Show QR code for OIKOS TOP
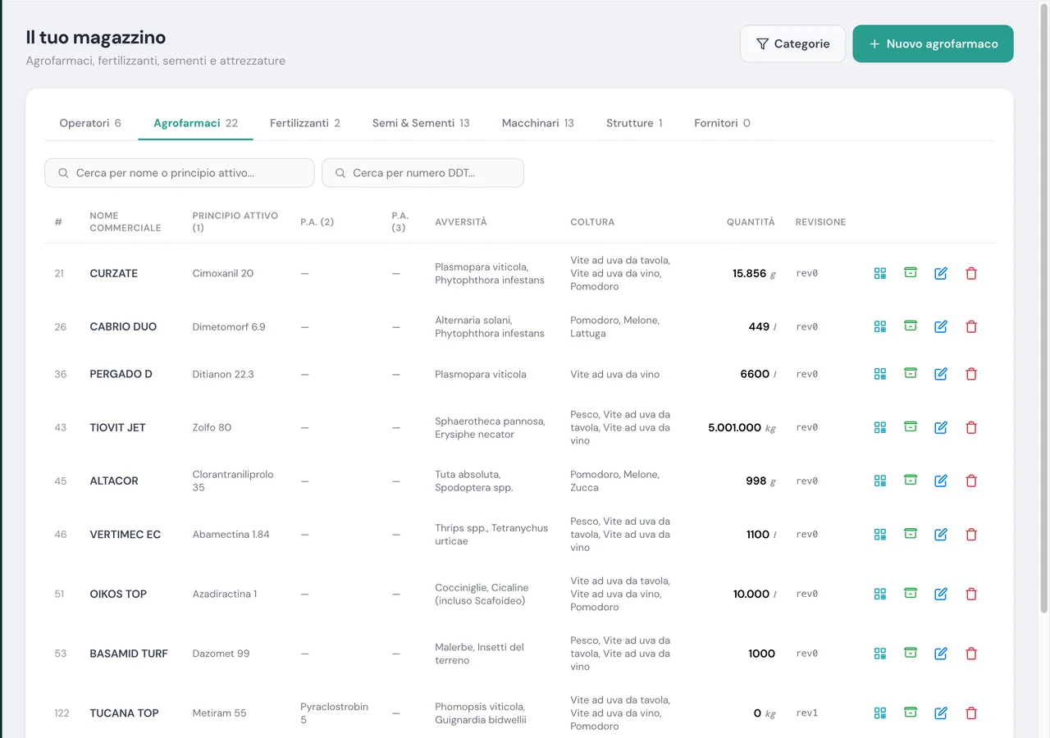1050x738 pixels. (x=880, y=594)
